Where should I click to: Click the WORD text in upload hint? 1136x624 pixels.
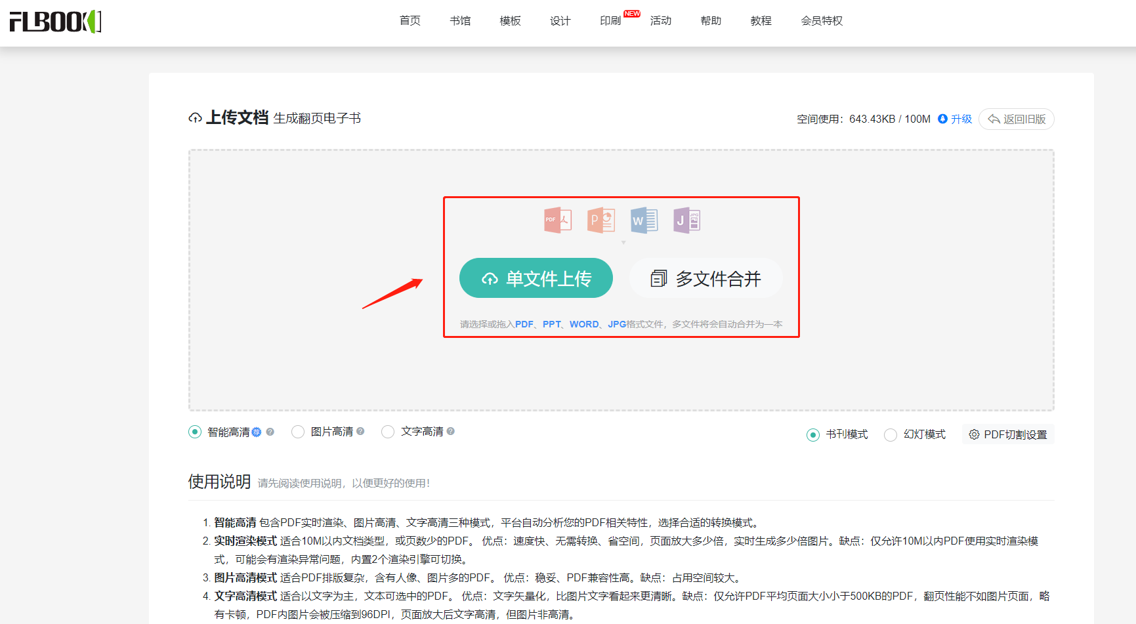[x=584, y=324]
